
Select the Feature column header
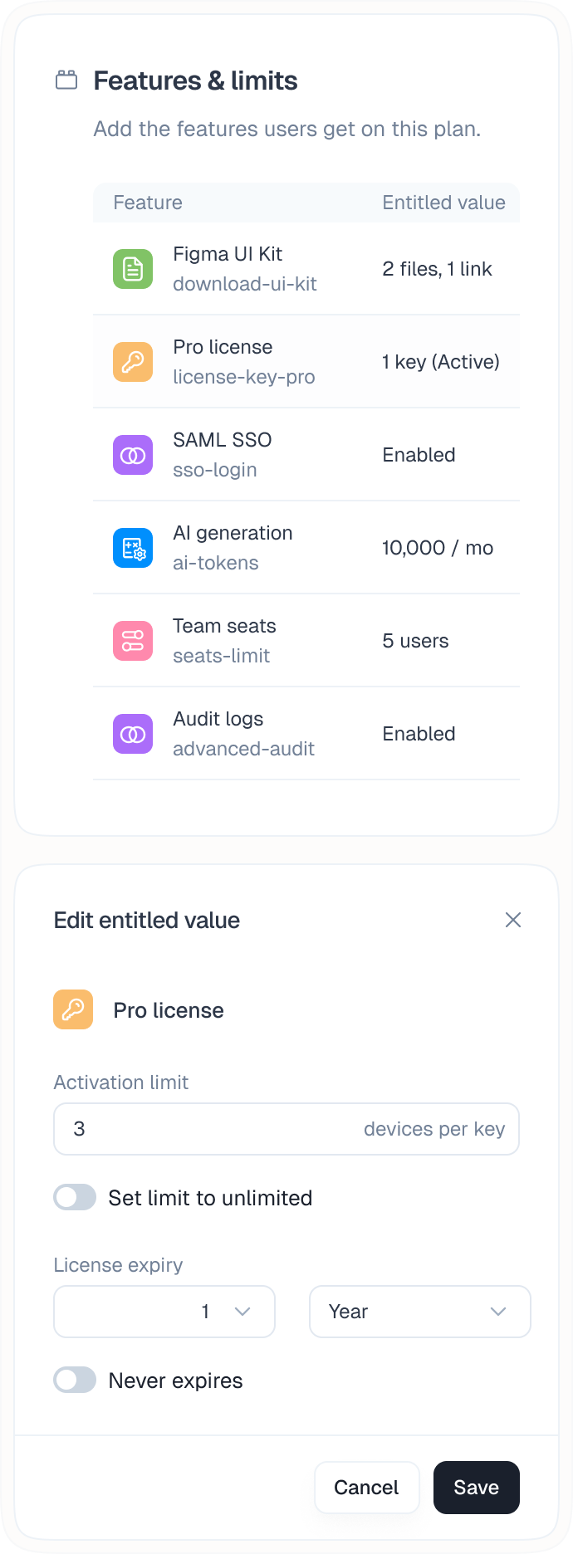(x=147, y=203)
